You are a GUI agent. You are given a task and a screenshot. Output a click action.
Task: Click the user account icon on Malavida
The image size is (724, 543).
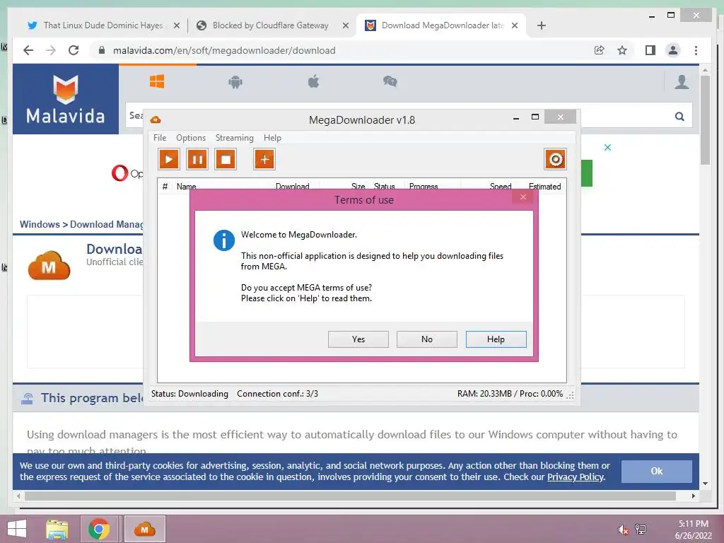682,82
